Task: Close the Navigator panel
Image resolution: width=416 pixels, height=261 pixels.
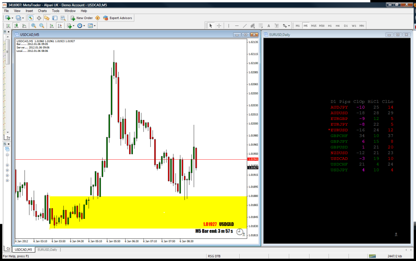Action: 9,144
